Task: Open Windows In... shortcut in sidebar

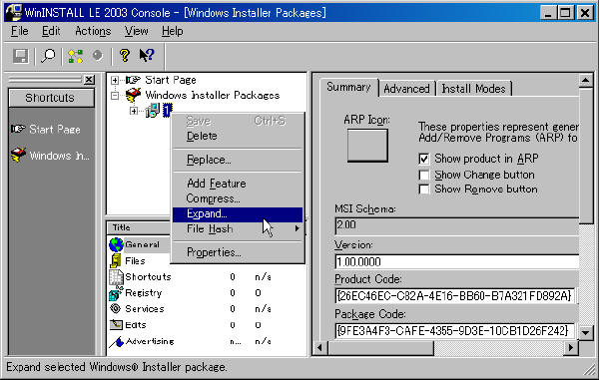Action: (50, 156)
